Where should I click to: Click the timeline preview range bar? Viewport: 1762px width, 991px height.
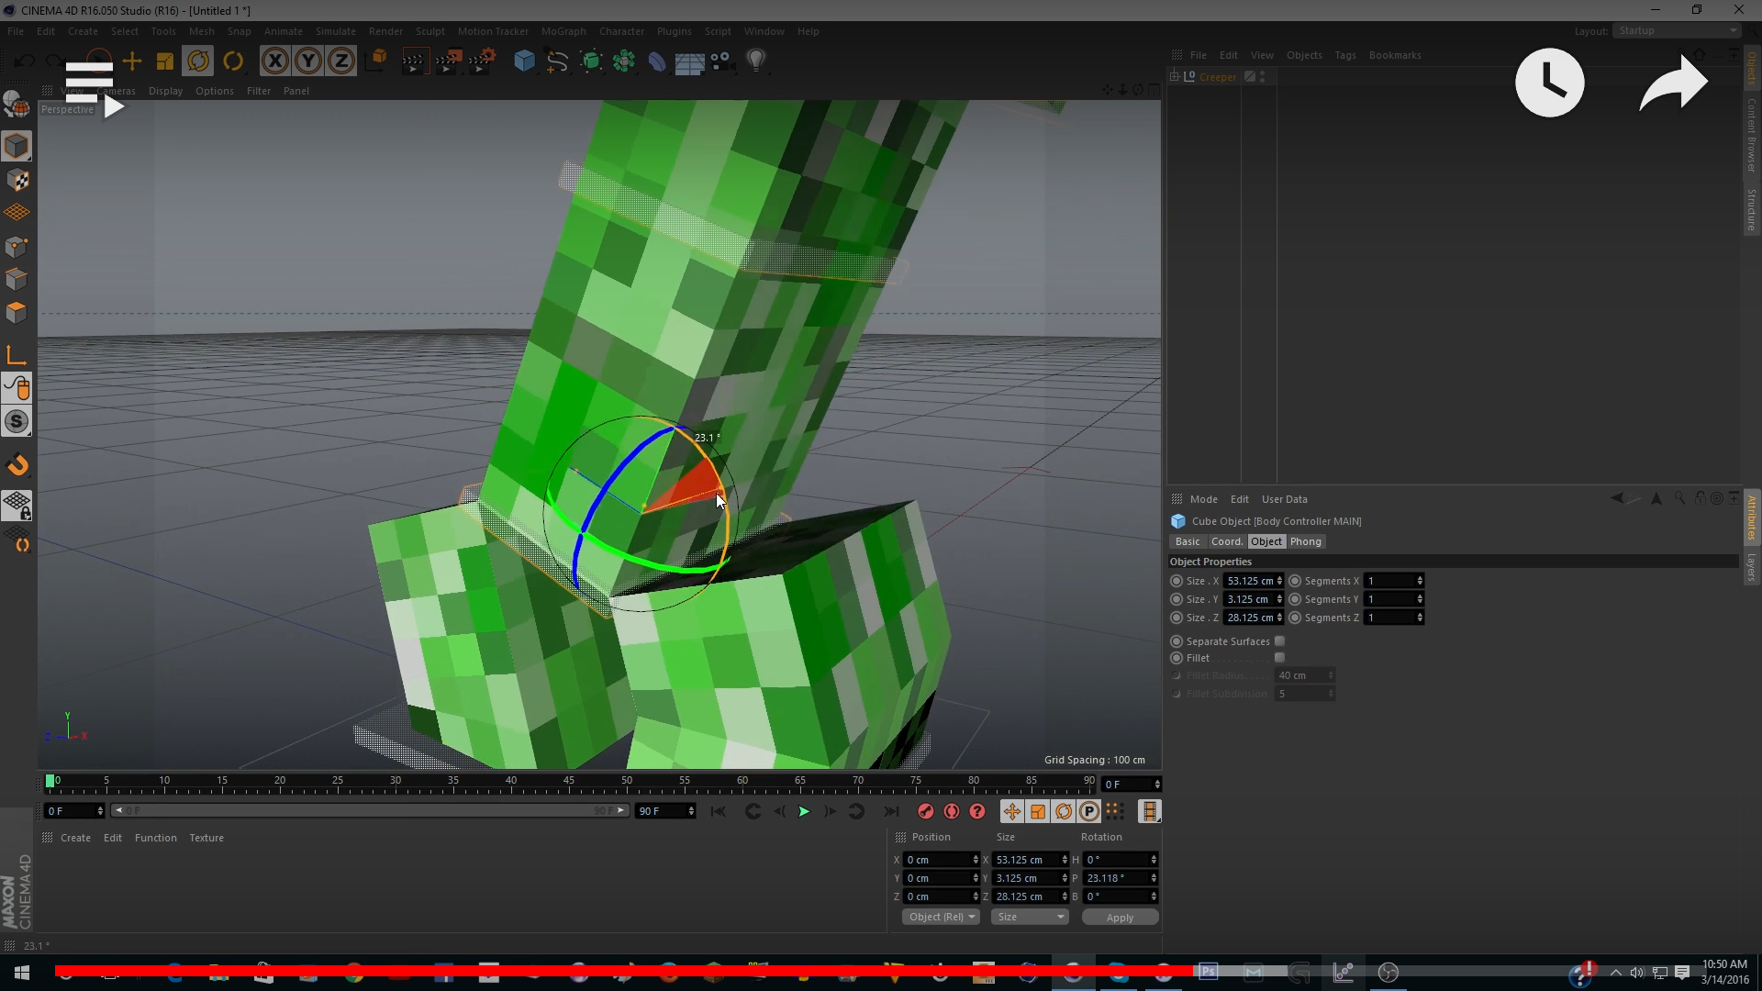point(370,811)
